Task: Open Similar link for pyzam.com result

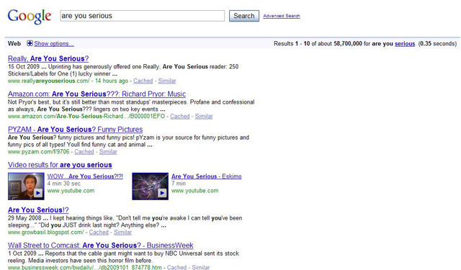Action: pyautogui.click(x=108, y=152)
